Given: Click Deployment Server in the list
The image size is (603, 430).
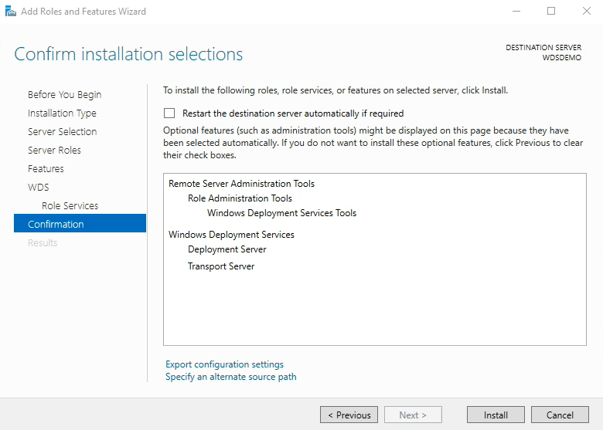Looking at the screenshot, I should point(227,249).
